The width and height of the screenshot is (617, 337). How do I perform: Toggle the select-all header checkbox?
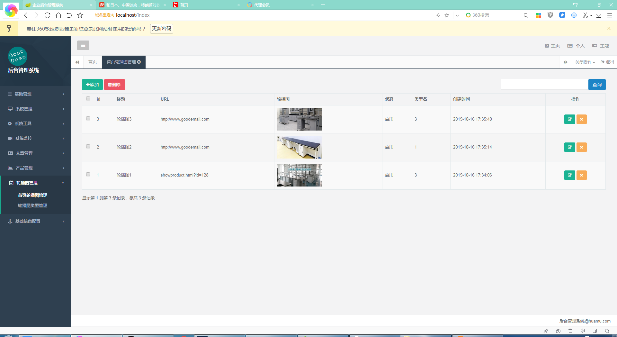88,99
